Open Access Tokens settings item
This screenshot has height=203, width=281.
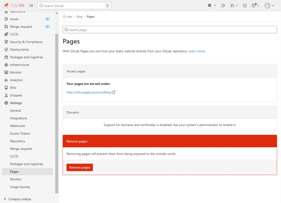[20, 134]
